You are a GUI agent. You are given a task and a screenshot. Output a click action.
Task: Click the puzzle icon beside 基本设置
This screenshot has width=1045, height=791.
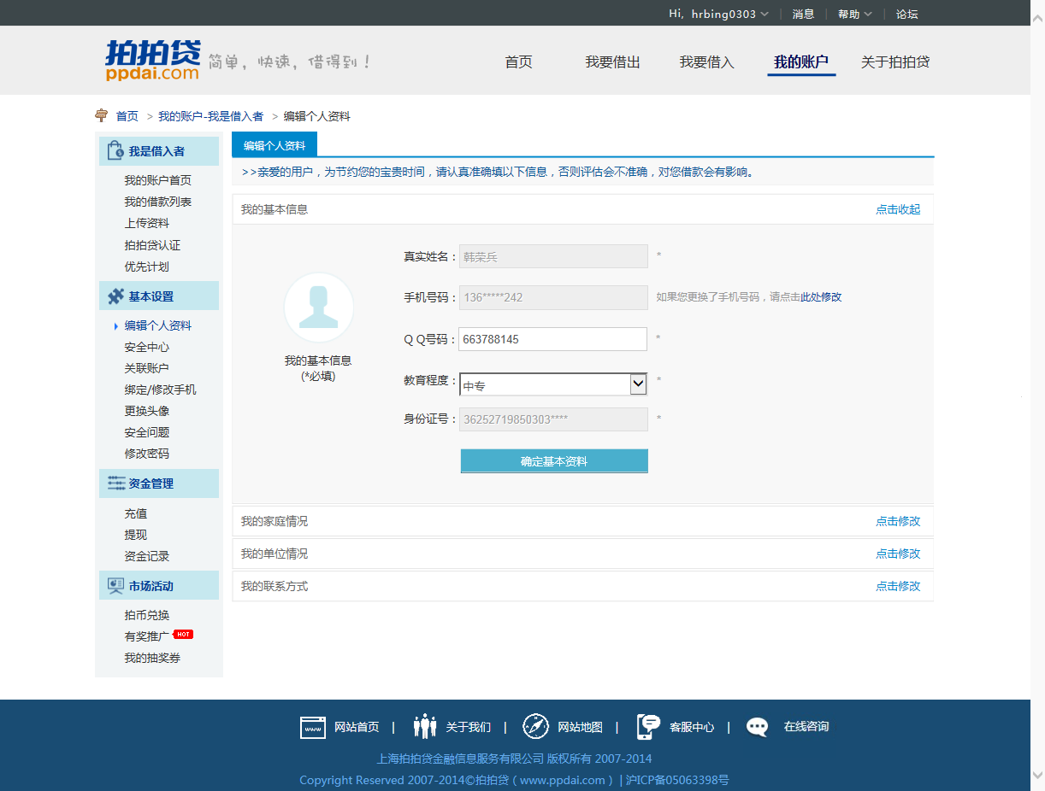115,296
